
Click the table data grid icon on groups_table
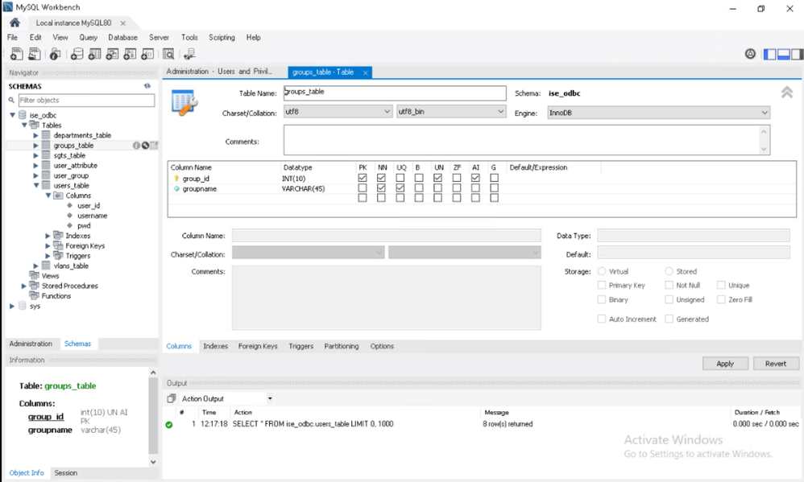click(154, 146)
